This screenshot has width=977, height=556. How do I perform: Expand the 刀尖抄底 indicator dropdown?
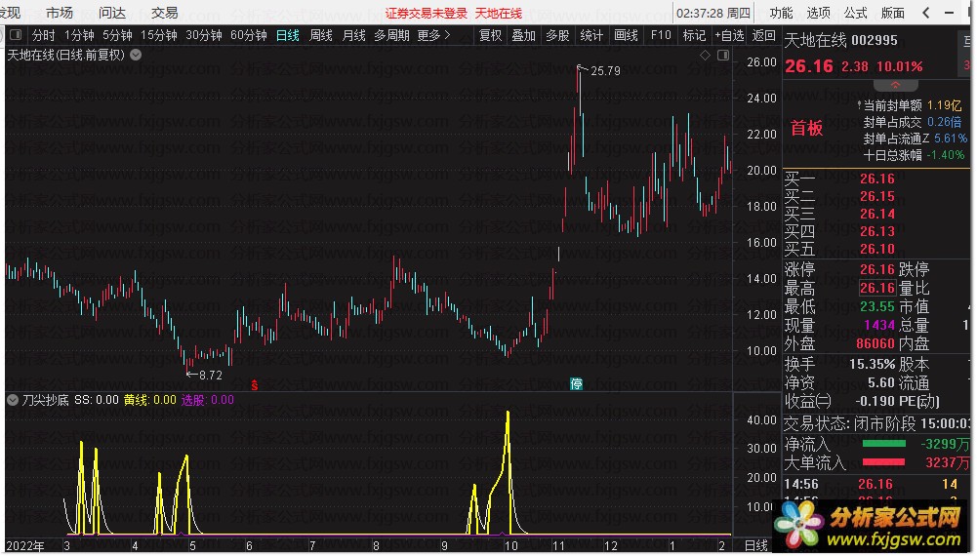[13, 400]
